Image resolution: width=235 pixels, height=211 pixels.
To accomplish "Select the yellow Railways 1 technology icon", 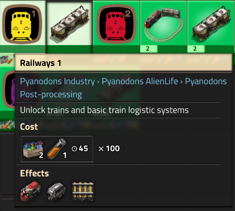I will 23,24.
